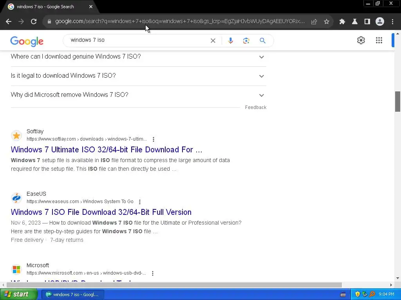This screenshot has height=300, width=401.
Task: Click the easeus.com URL breadcrumb
Action: point(80,202)
